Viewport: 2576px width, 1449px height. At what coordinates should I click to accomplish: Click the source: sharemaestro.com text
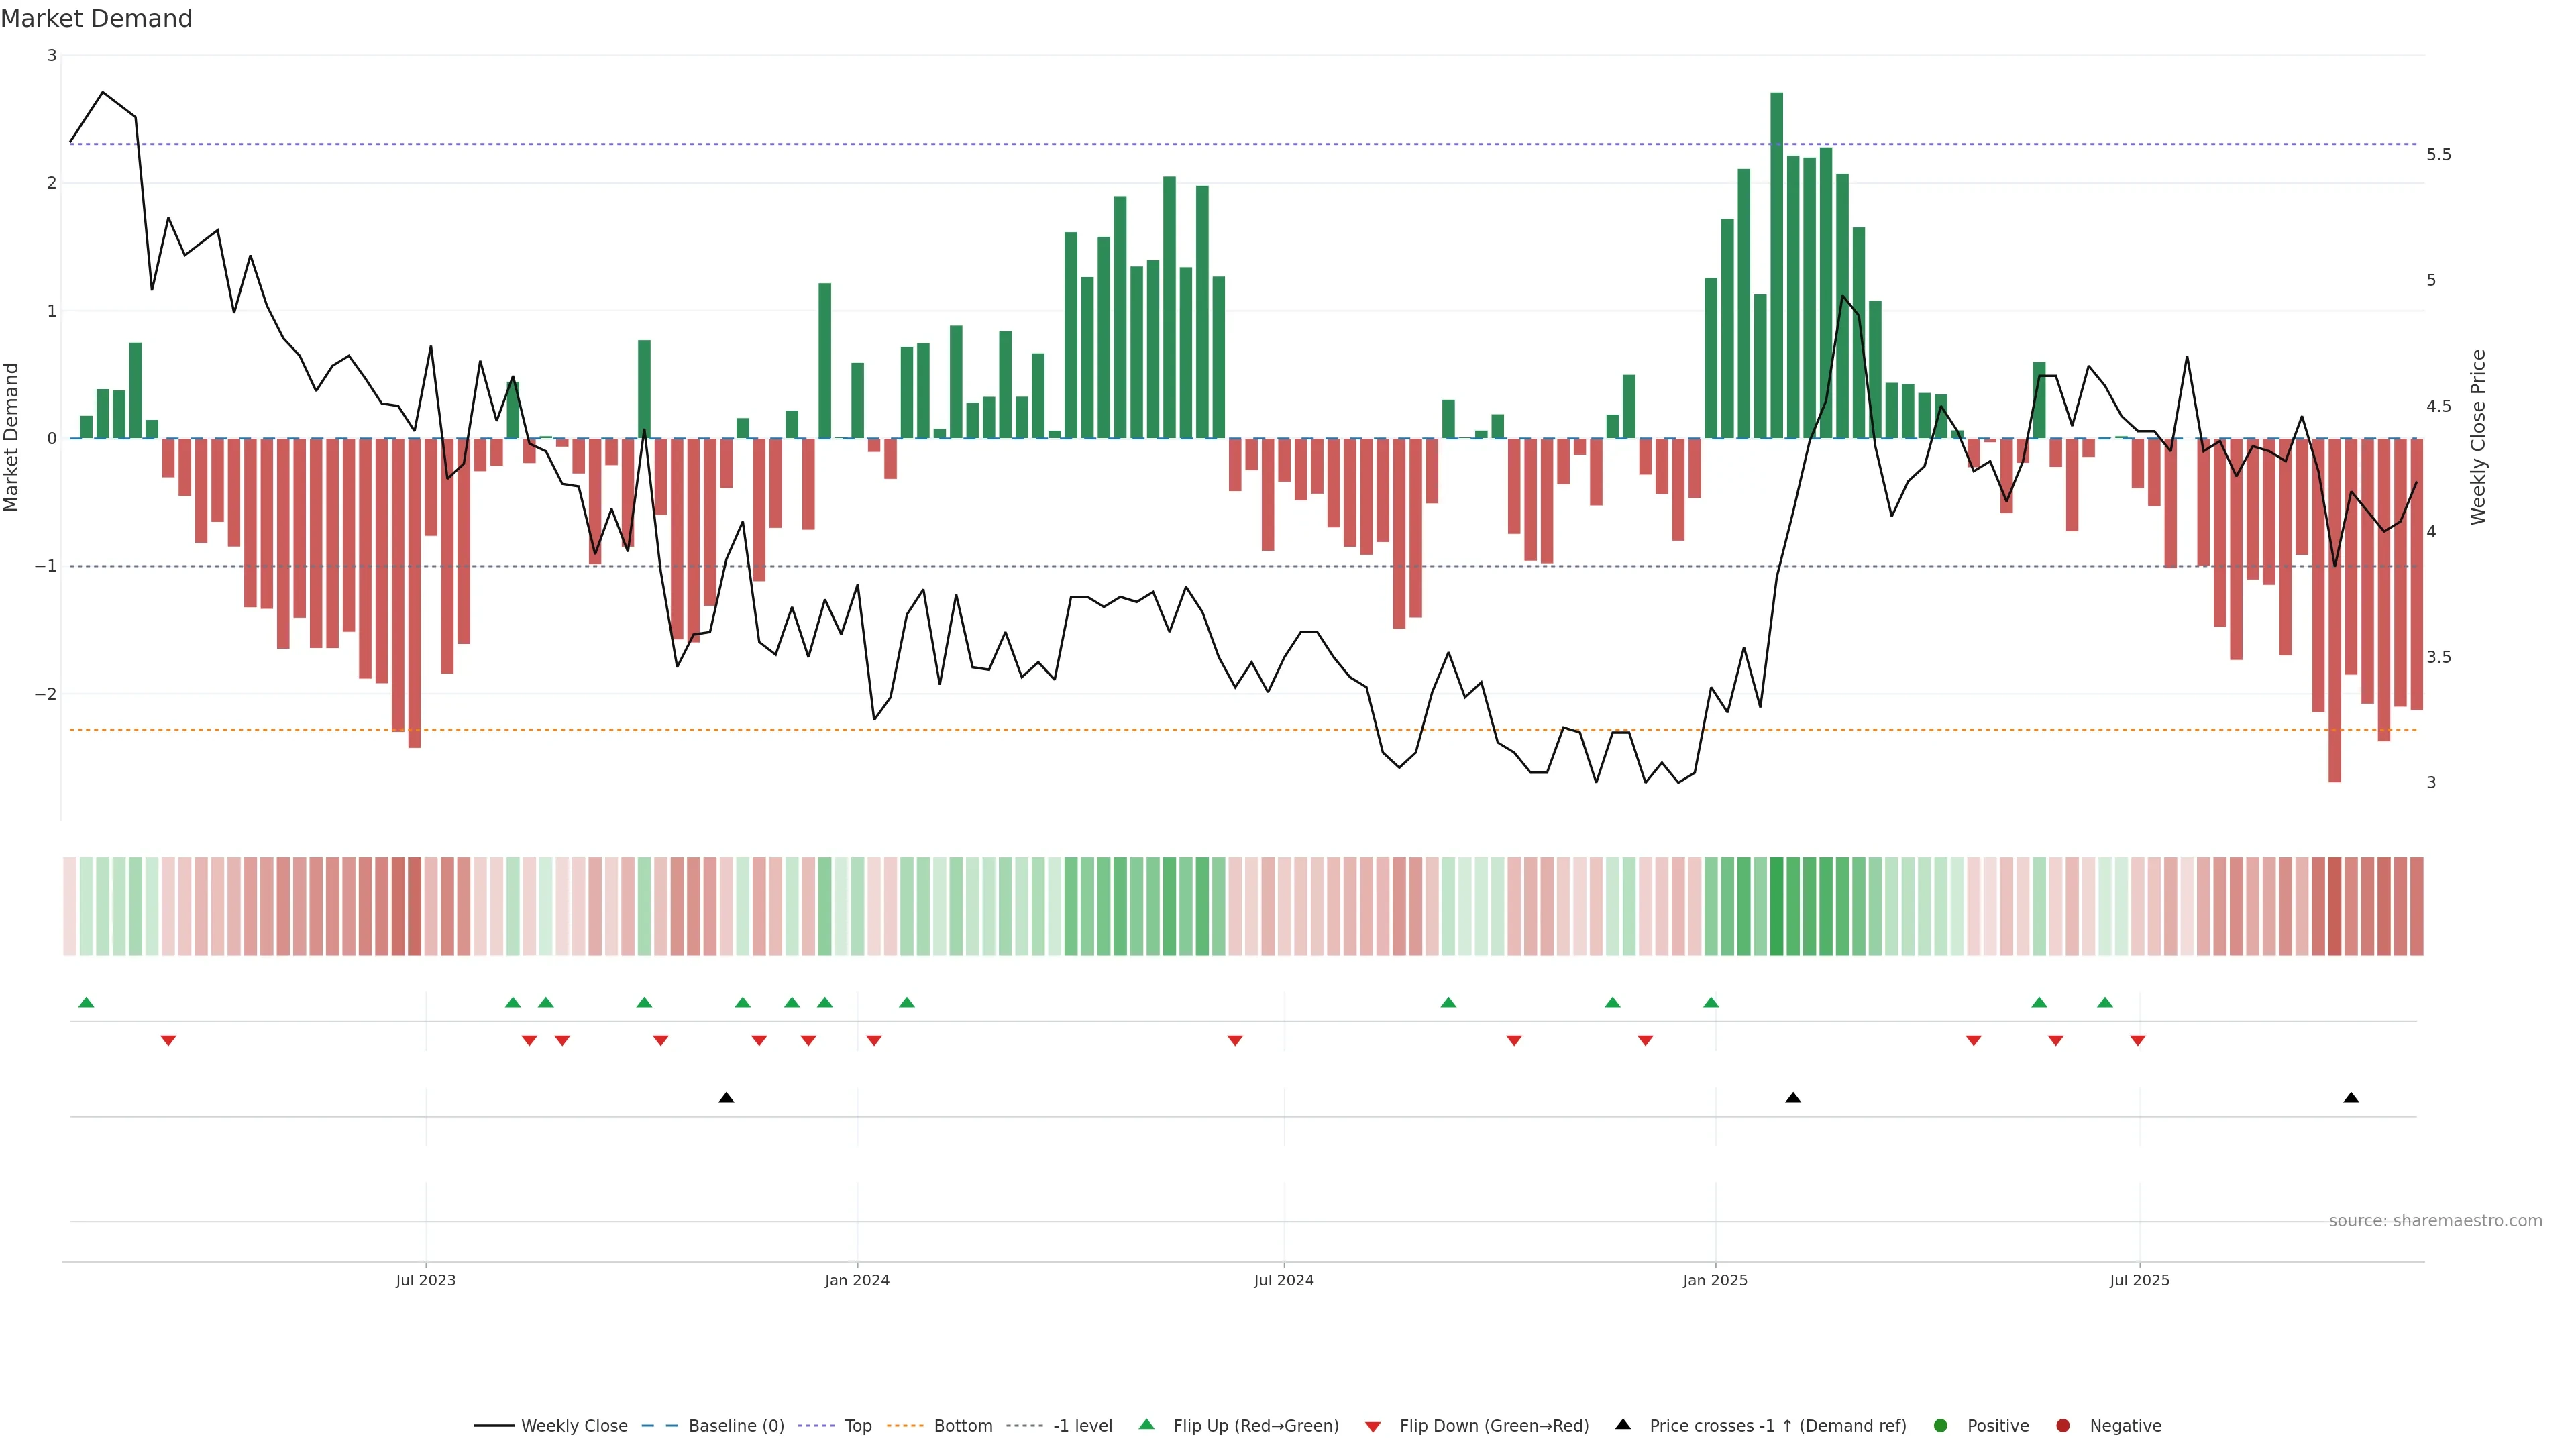(x=2435, y=1220)
